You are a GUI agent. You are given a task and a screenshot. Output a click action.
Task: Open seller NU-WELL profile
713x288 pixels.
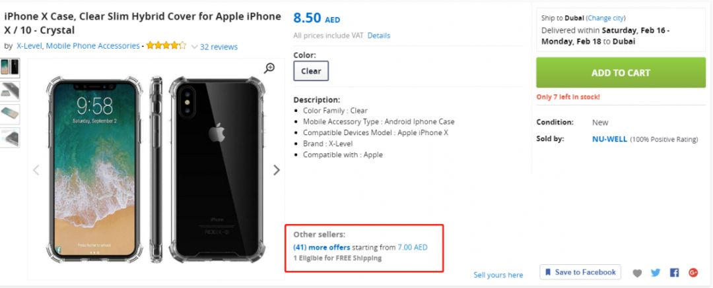[x=609, y=139]
